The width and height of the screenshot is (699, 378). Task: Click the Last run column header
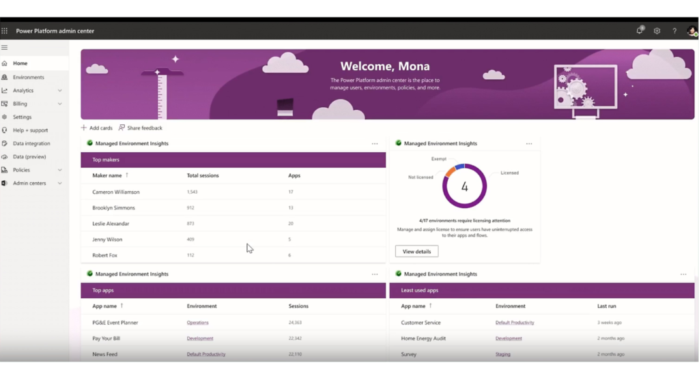(x=606, y=306)
